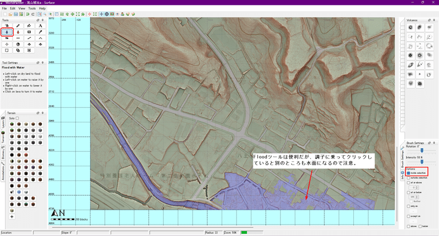439x236 pixels.
Task: Select the rectangular Selection tool
Action: tap(7, 50)
